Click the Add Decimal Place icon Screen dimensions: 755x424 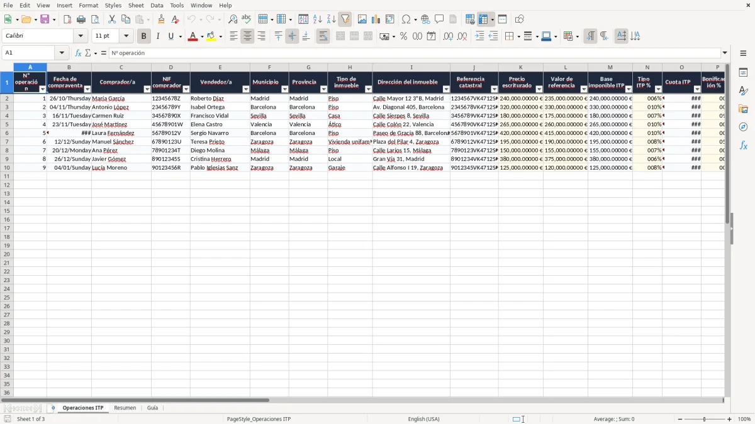click(x=448, y=36)
